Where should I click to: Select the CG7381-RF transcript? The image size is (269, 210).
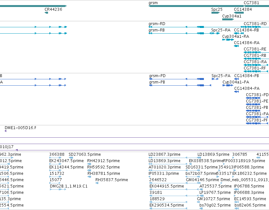click(256, 71)
